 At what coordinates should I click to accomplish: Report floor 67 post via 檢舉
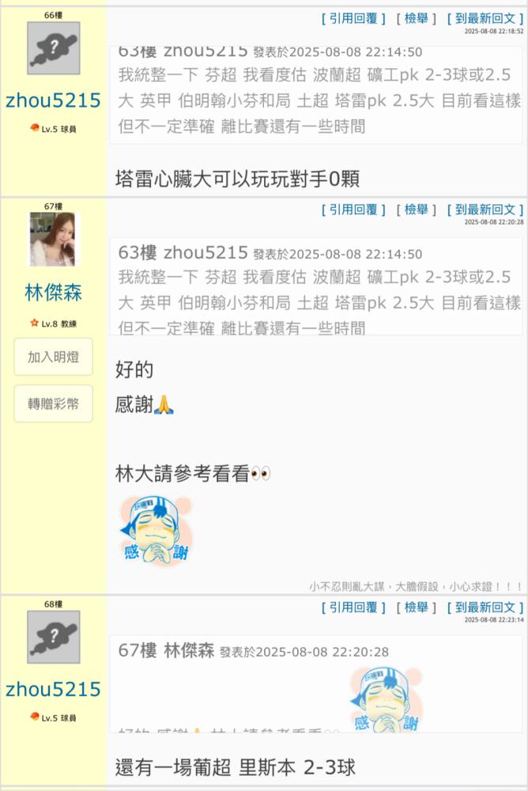[x=416, y=210]
